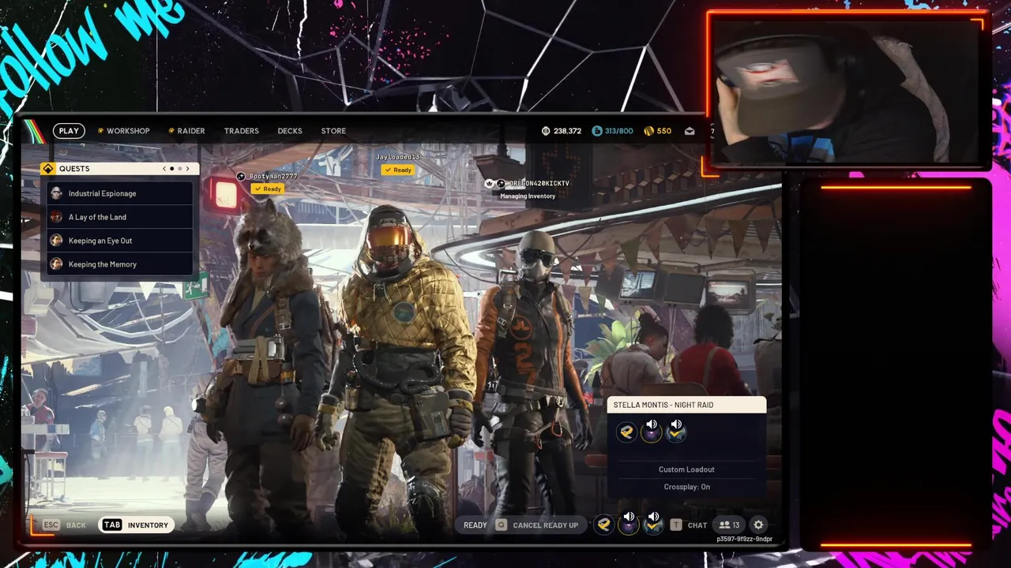
Task: Go to next quests page arrow
Action: point(187,169)
